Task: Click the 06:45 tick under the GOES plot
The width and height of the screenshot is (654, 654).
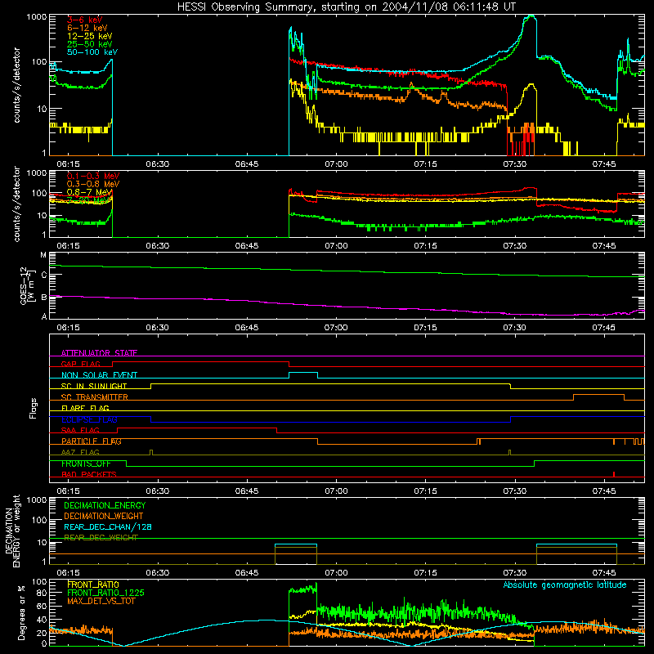Action: click(x=247, y=328)
